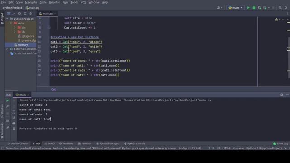The image size is (290, 163).
Task: Start debugging with the green bug icon
Action: tap(254, 8)
